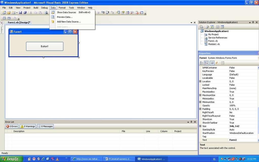Click the Alphabetical sort icon in Properties

tap(206, 63)
